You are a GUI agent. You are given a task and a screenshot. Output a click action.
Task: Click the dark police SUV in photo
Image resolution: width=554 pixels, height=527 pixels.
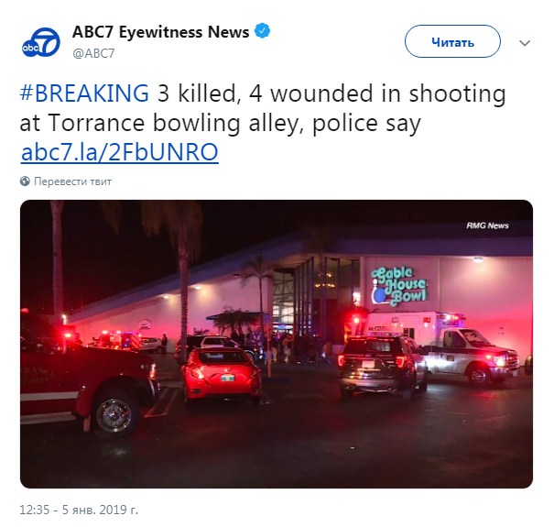382,366
